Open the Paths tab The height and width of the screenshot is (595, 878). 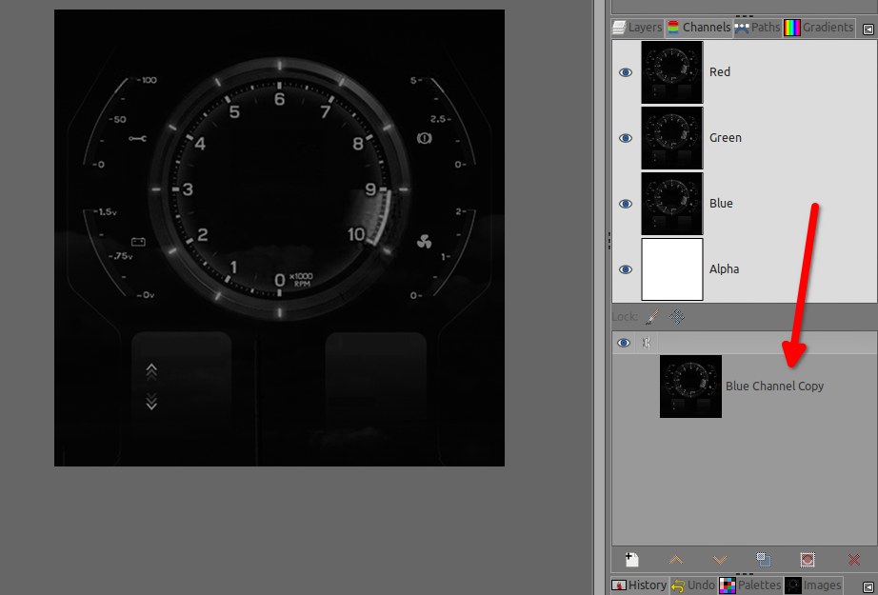pyautogui.click(x=757, y=28)
